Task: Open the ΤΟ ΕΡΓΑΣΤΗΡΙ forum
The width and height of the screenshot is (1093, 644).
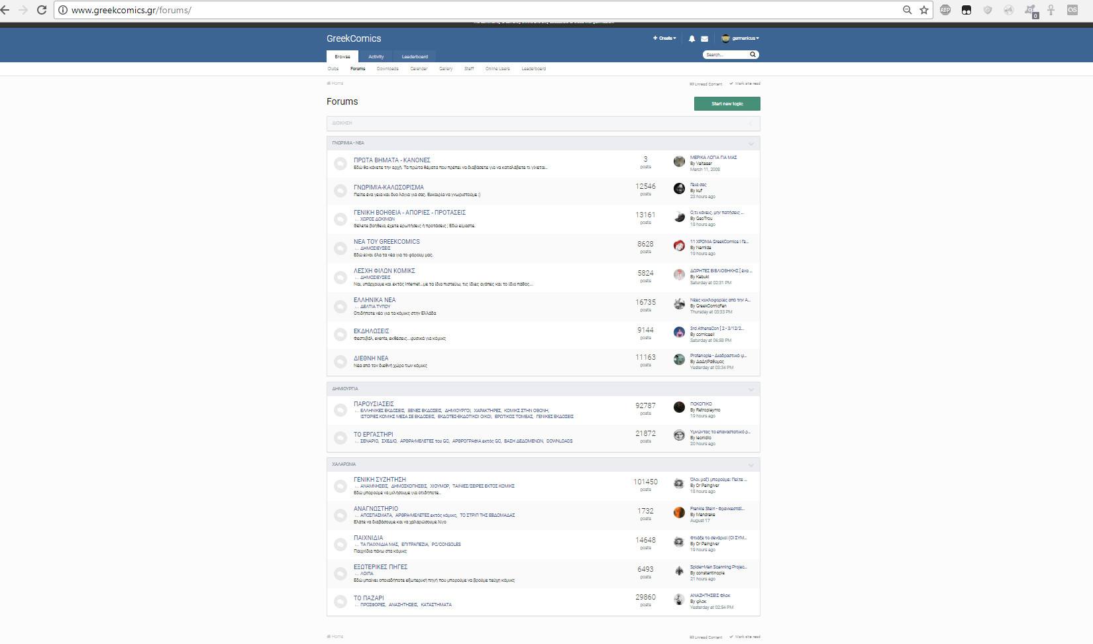Action: [374, 435]
